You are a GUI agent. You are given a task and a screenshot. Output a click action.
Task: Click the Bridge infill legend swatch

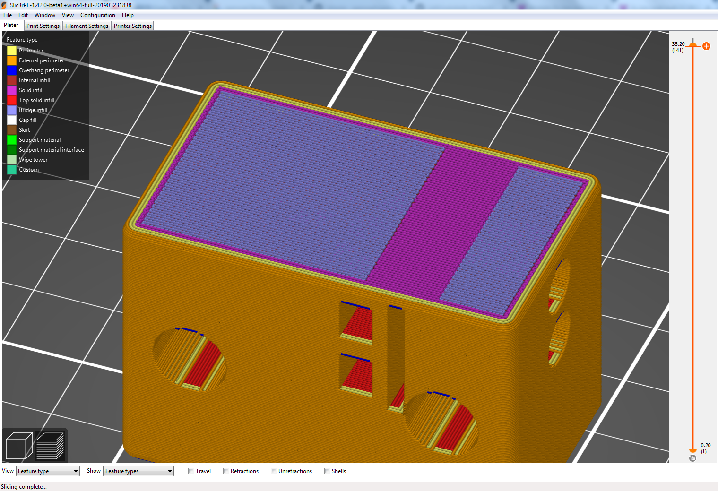[11, 110]
